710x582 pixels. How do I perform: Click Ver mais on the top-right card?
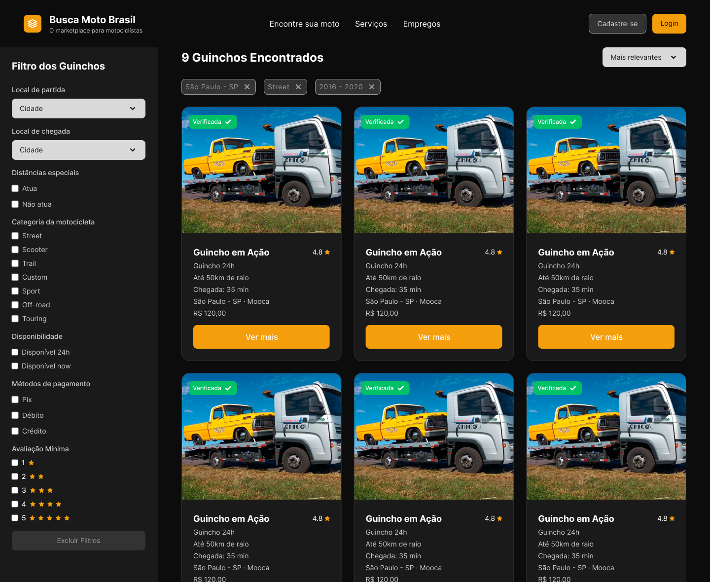[x=606, y=337]
